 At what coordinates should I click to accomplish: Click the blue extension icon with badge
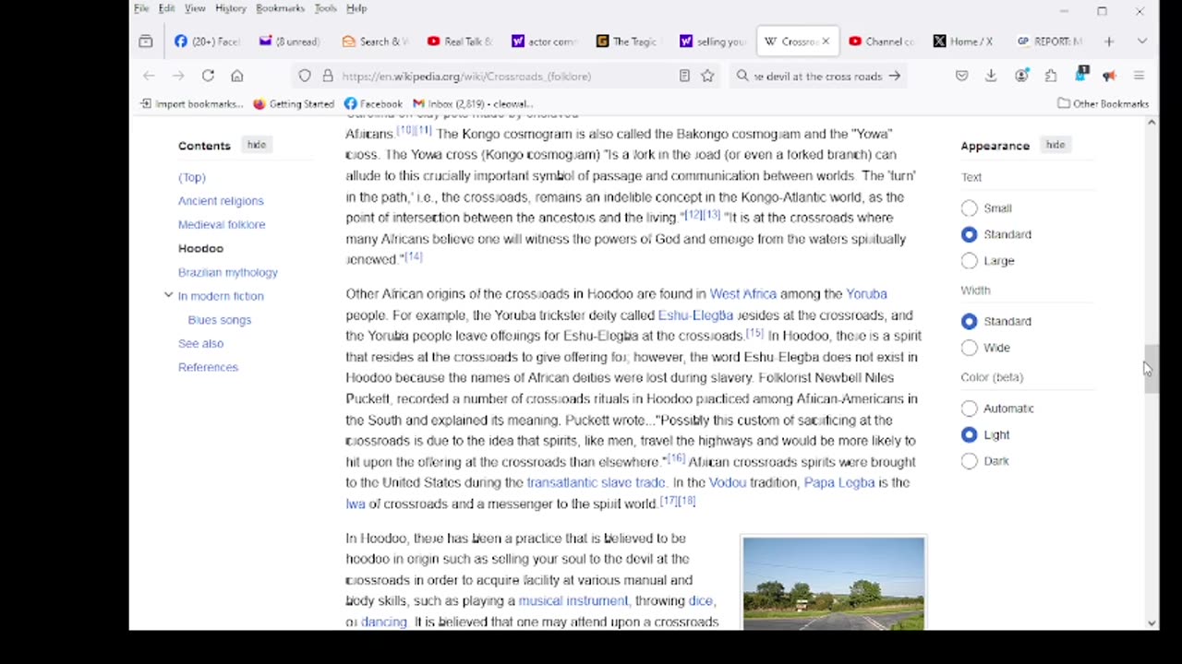tap(1081, 75)
